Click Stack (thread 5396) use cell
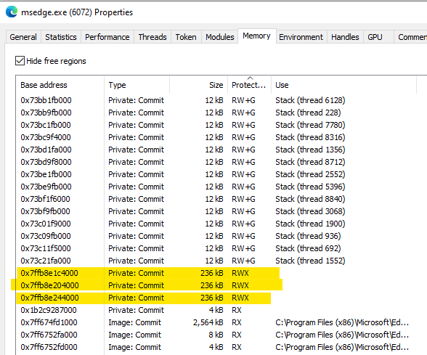This screenshot has width=427, height=355. pos(310,187)
